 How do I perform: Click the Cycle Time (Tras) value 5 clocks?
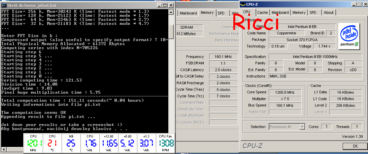[223, 90]
